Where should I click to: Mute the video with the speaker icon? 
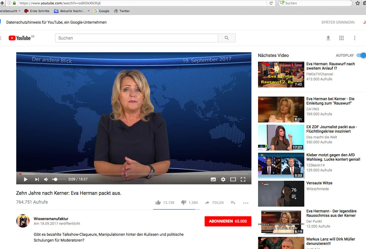pos(46,179)
